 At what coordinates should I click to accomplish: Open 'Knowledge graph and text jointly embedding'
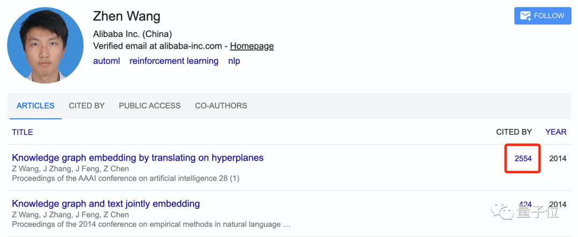tap(106, 203)
